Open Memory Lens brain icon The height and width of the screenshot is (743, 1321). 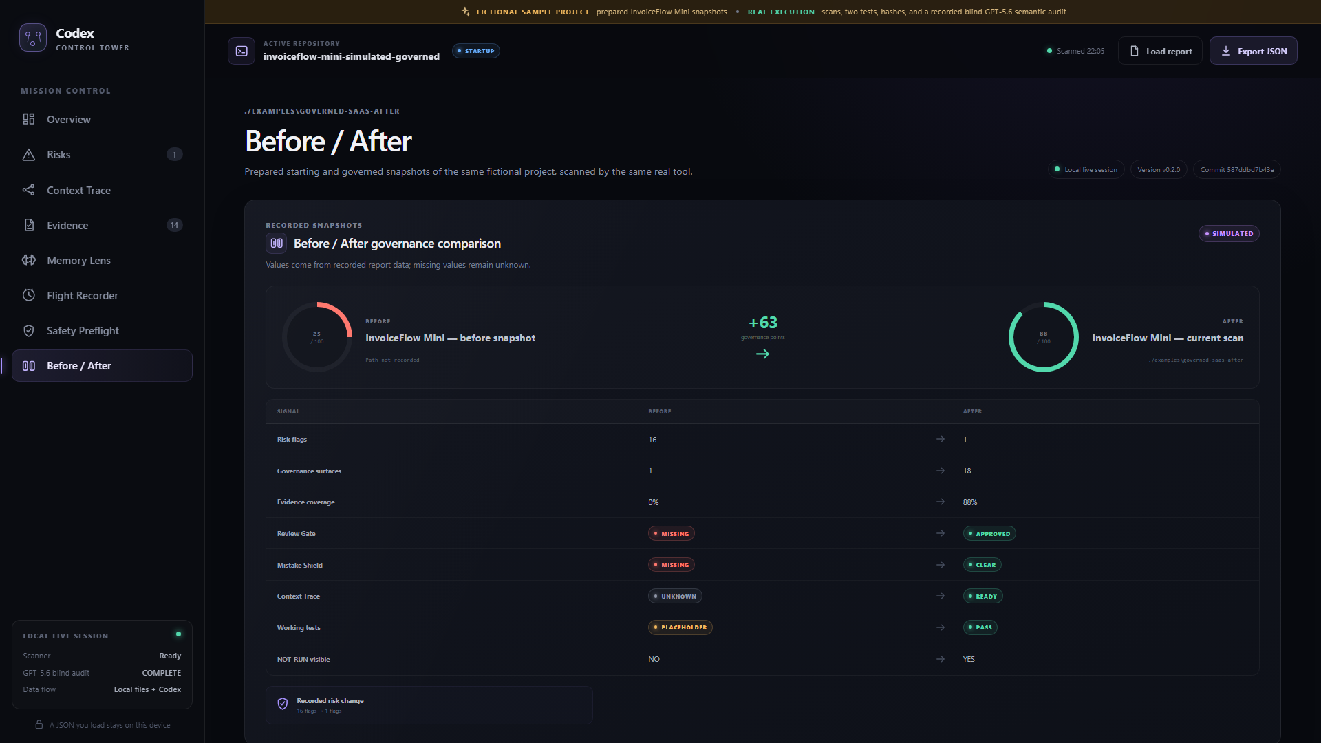pos(29,260)
